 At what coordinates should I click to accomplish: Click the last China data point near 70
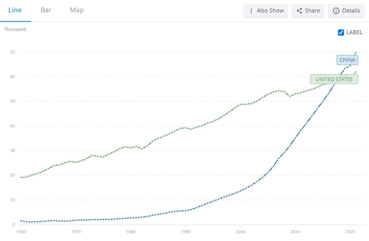[x=355, y=53]
